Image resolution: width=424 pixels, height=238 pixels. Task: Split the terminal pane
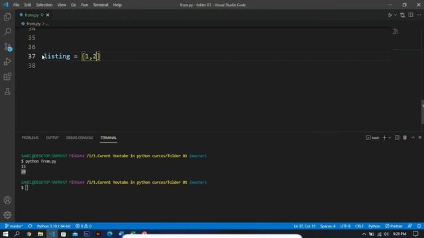[397, 138]
